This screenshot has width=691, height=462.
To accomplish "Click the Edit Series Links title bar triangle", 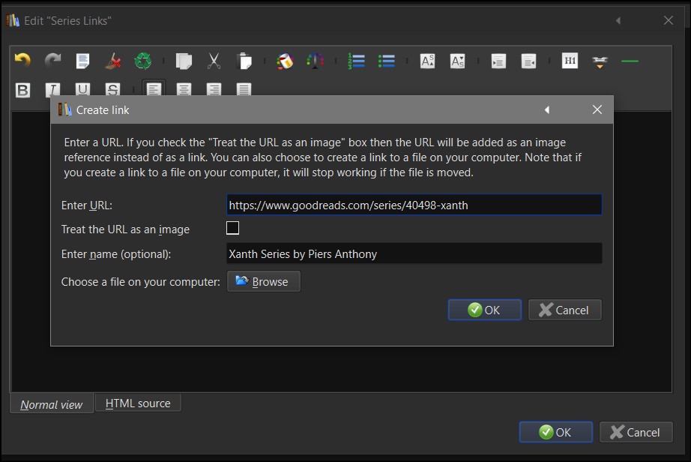I will click(618, 20).
